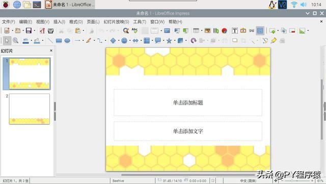Expand Table insert dropdown arrow
The height and width of the screenshot is (184, 326).
click(202, 31)
